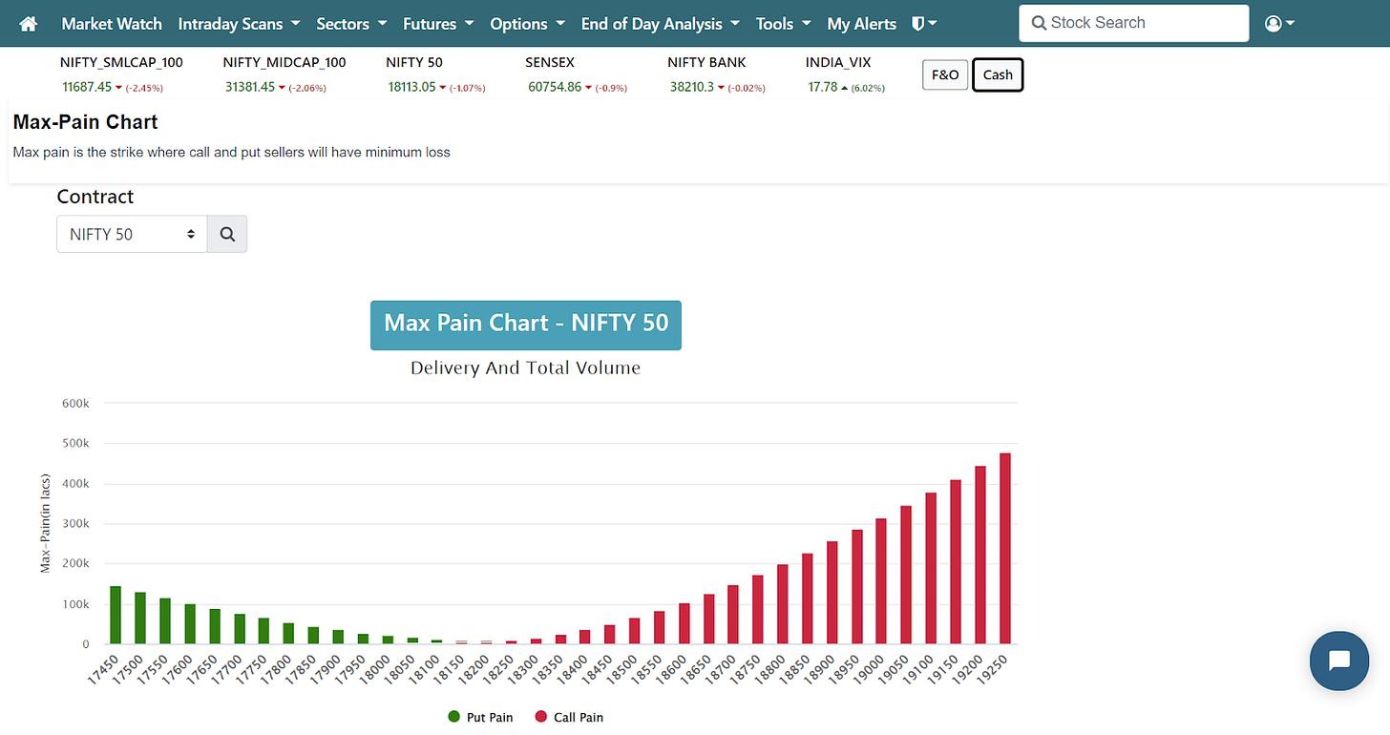Select the Cash market toggle
1390x735 pixels.
997,73
